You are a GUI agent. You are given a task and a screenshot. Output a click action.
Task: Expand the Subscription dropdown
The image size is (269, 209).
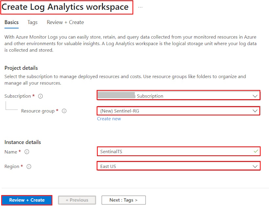(255, 96)
